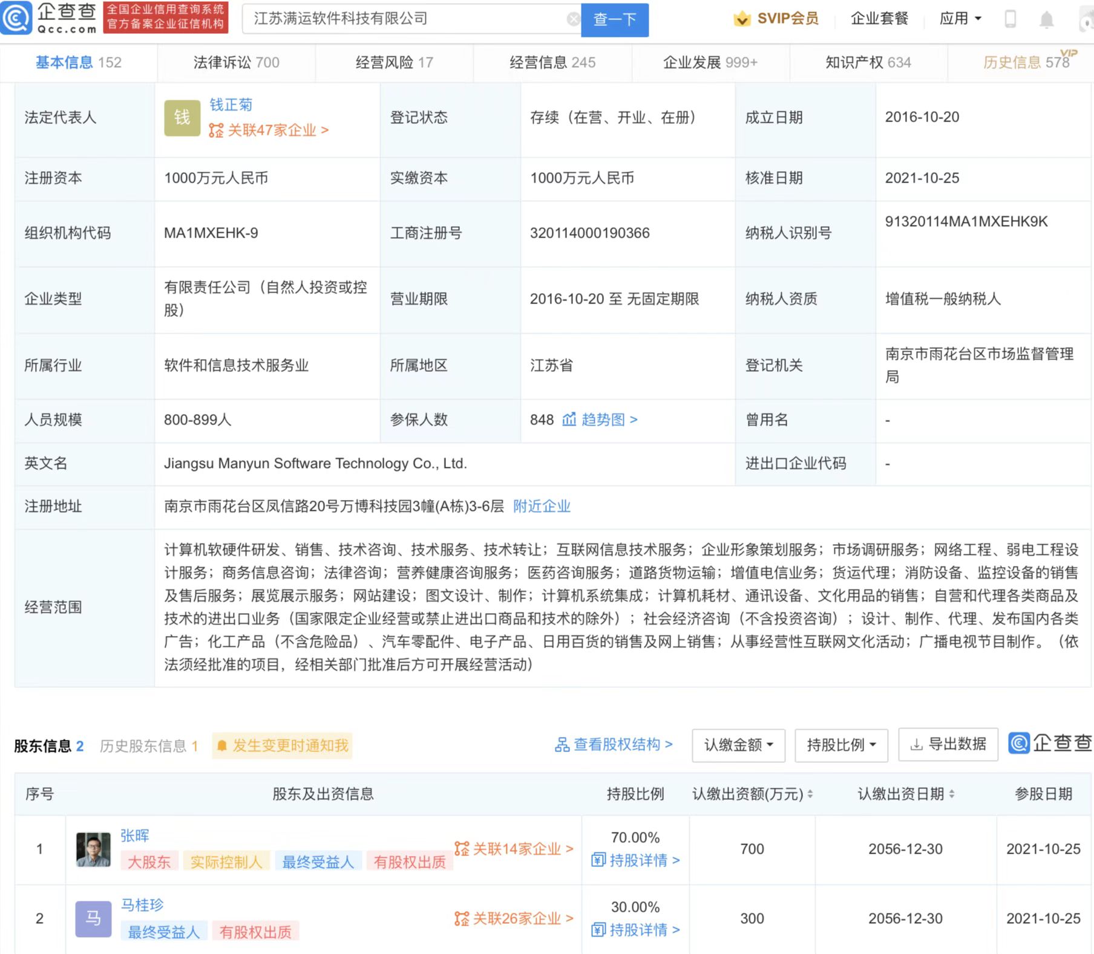Open shareholder 马桂珍's name link
Viewport: 1094px width, 954px height.
pyautogui.click(x=142, y=905)
